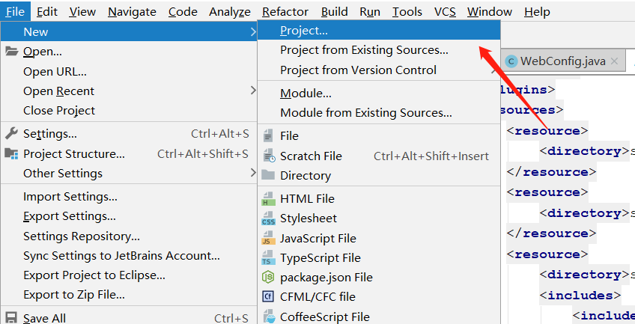Click the Project Structure icon
Image resolution: width=635 pixels, height=324 pixels.
coord(11,153)
